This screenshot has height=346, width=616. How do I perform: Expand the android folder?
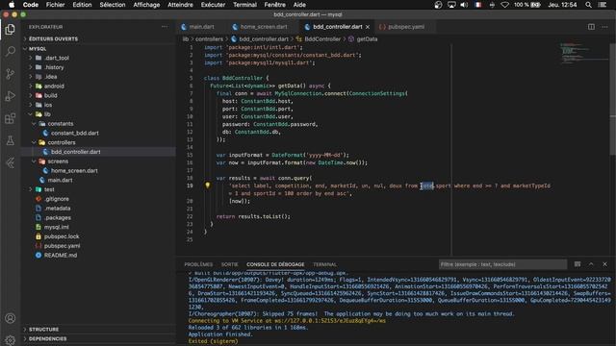pyautogui.click(x=54, y=86)
